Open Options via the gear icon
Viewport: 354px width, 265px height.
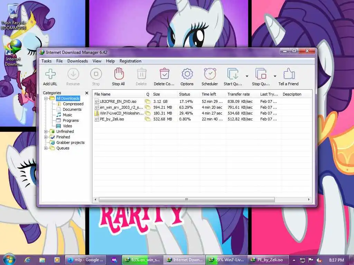click(187, 74)
